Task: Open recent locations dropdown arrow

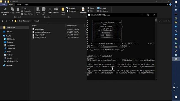Action: [x=9, y=21]
